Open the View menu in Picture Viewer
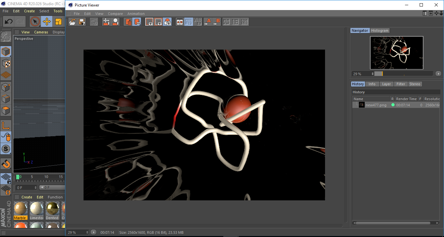 click(x=99, y=14)
